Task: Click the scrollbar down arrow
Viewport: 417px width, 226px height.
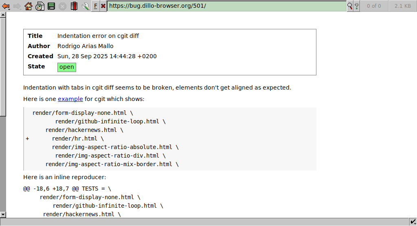Action: (3, 214)
